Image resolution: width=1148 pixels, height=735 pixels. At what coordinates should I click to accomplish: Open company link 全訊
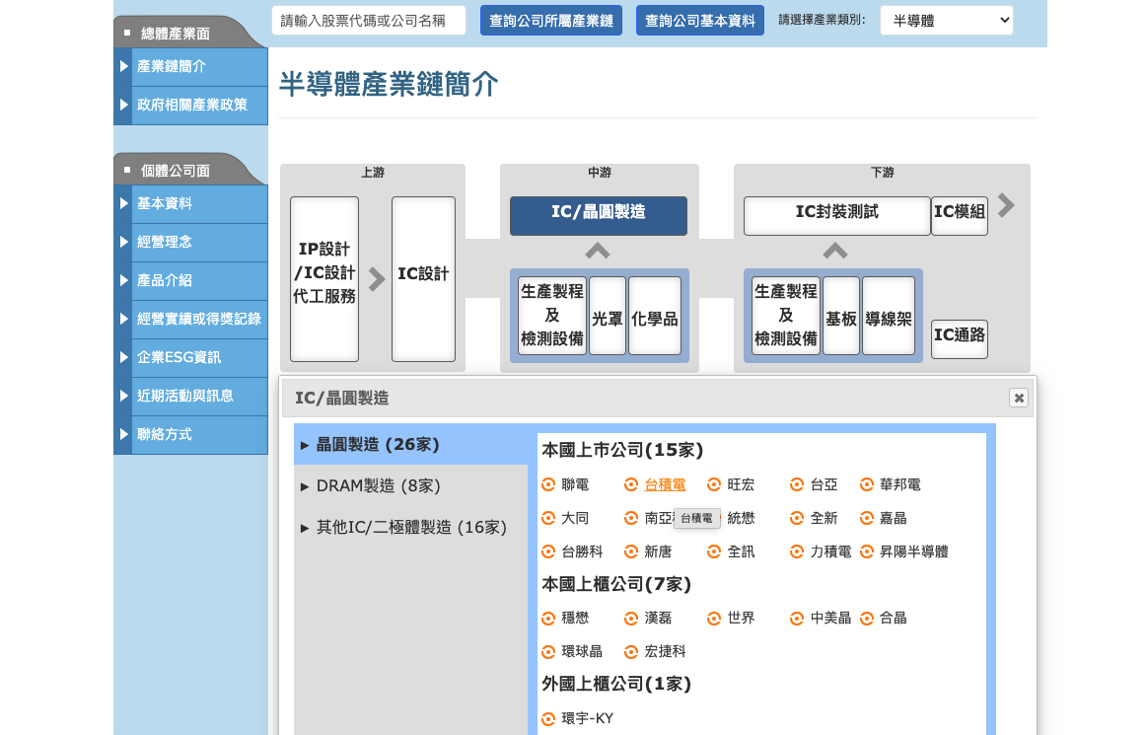tap(741, 551)
